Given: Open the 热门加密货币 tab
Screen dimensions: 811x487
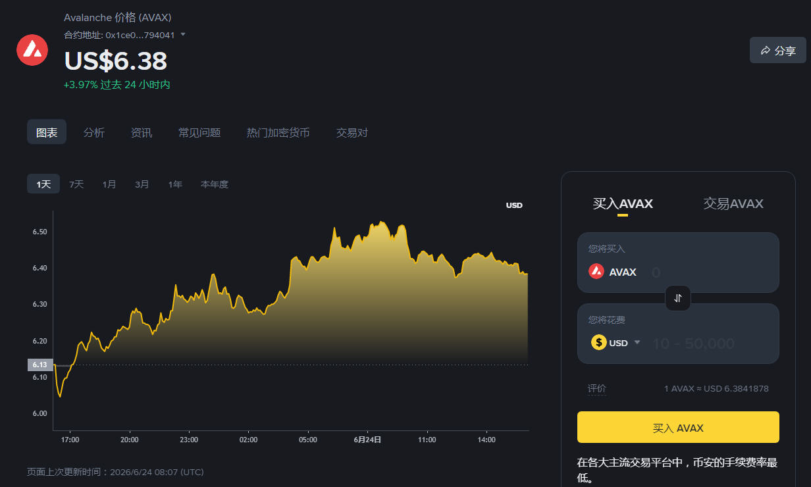Looking at the screenshot, I should click(278, 132).
